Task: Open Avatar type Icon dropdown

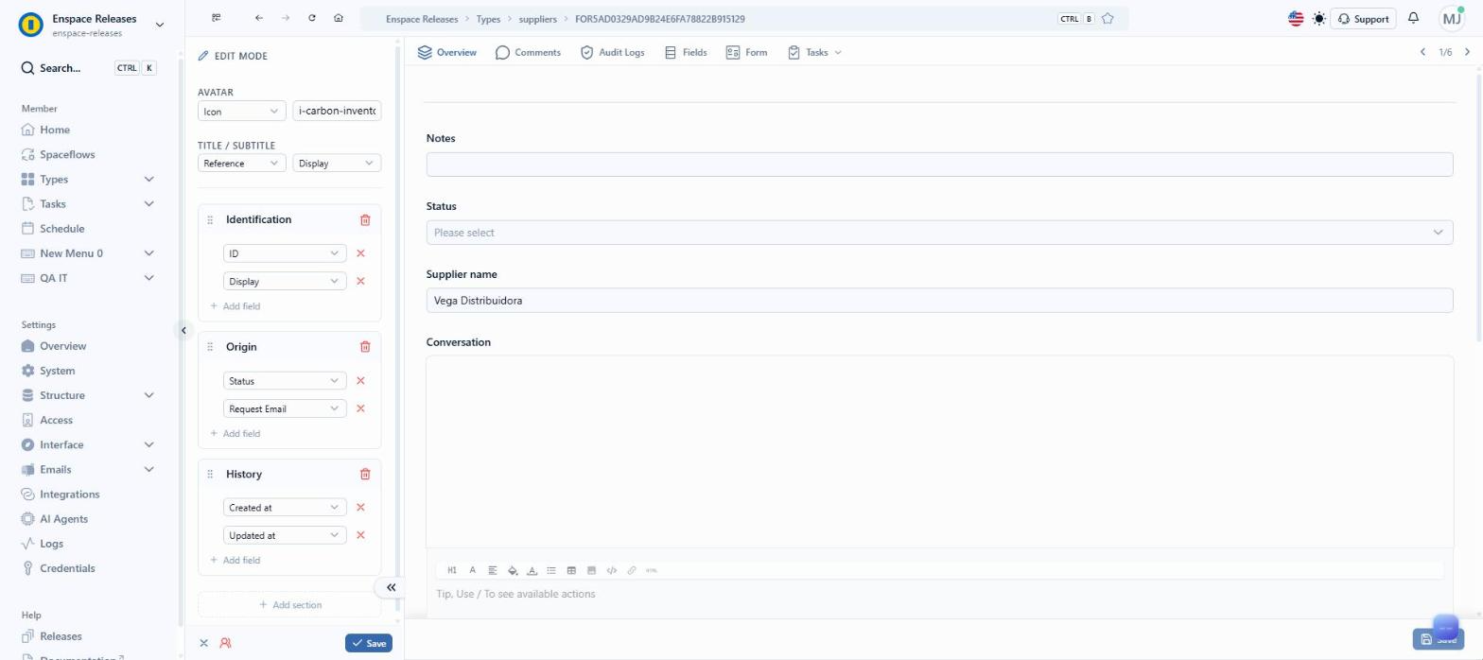Action: [242, 111]
